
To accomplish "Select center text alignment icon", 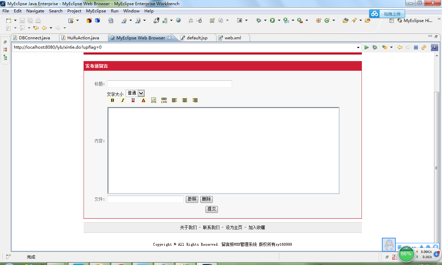I will click(x=184, y=100).
